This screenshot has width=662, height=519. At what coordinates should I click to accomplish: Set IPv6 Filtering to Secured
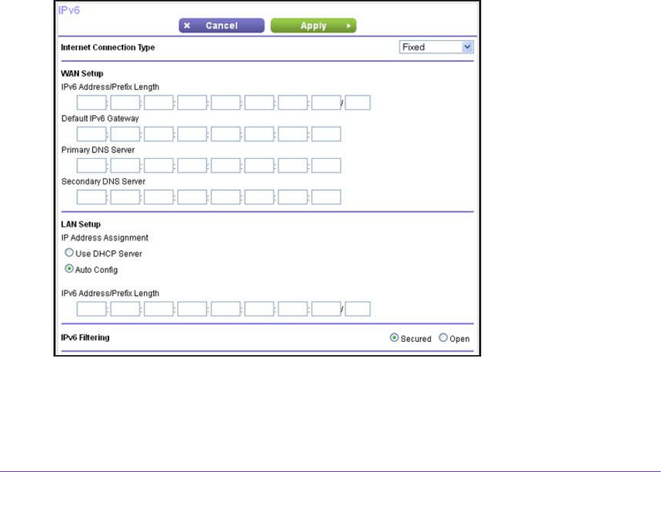coord(394,338)
